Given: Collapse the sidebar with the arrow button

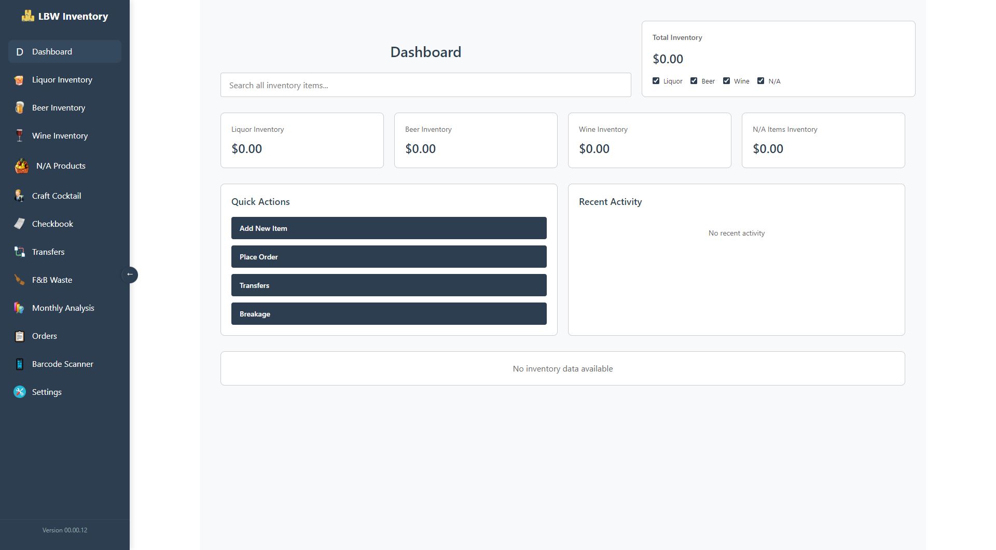Looking at the screenshot, I should pos(130,274).
